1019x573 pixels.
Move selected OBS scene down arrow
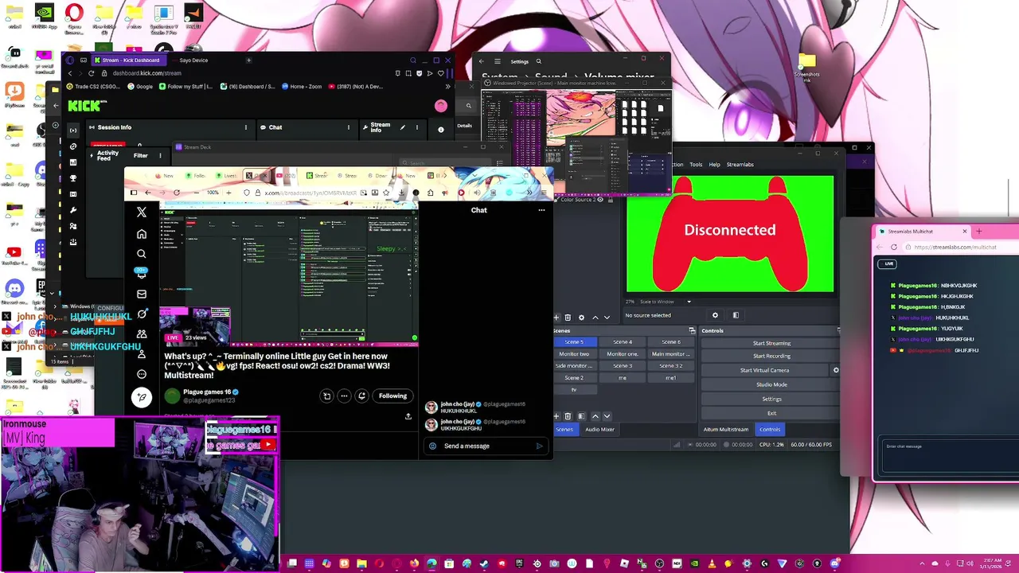coord(607,416)
